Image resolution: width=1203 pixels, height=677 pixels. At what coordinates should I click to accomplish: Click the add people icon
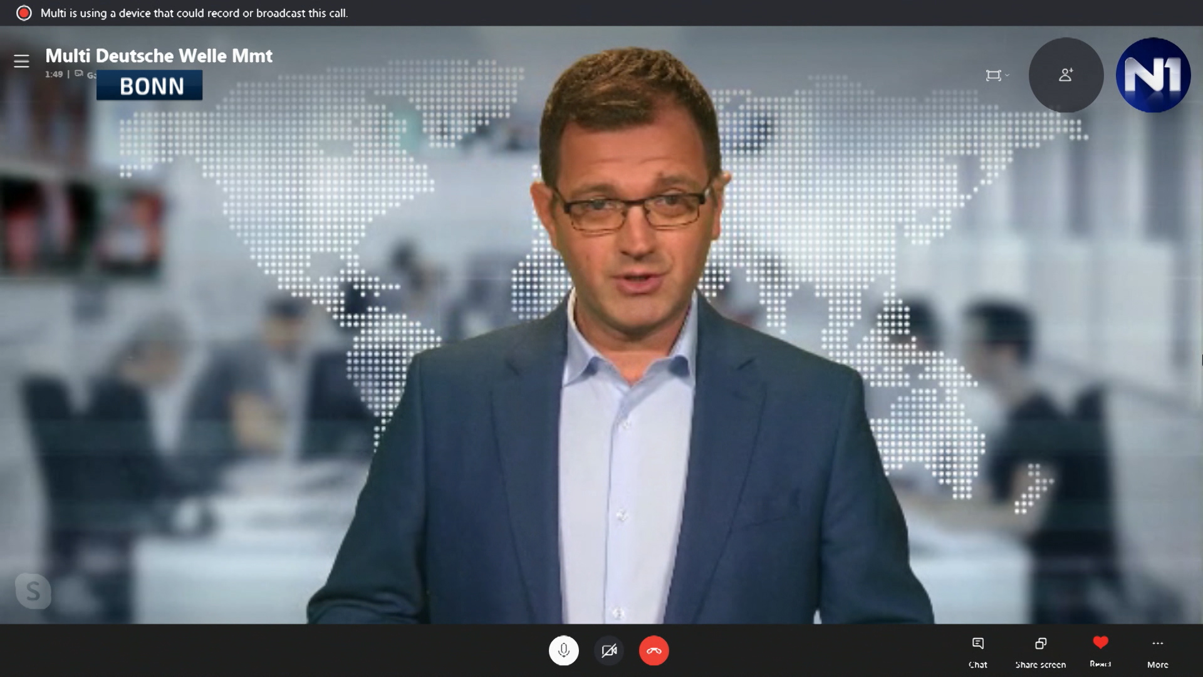click(x=1066, y=75)
